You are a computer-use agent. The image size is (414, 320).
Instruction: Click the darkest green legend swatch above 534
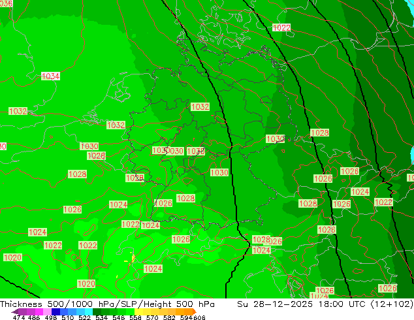click(x=97, y=312)
